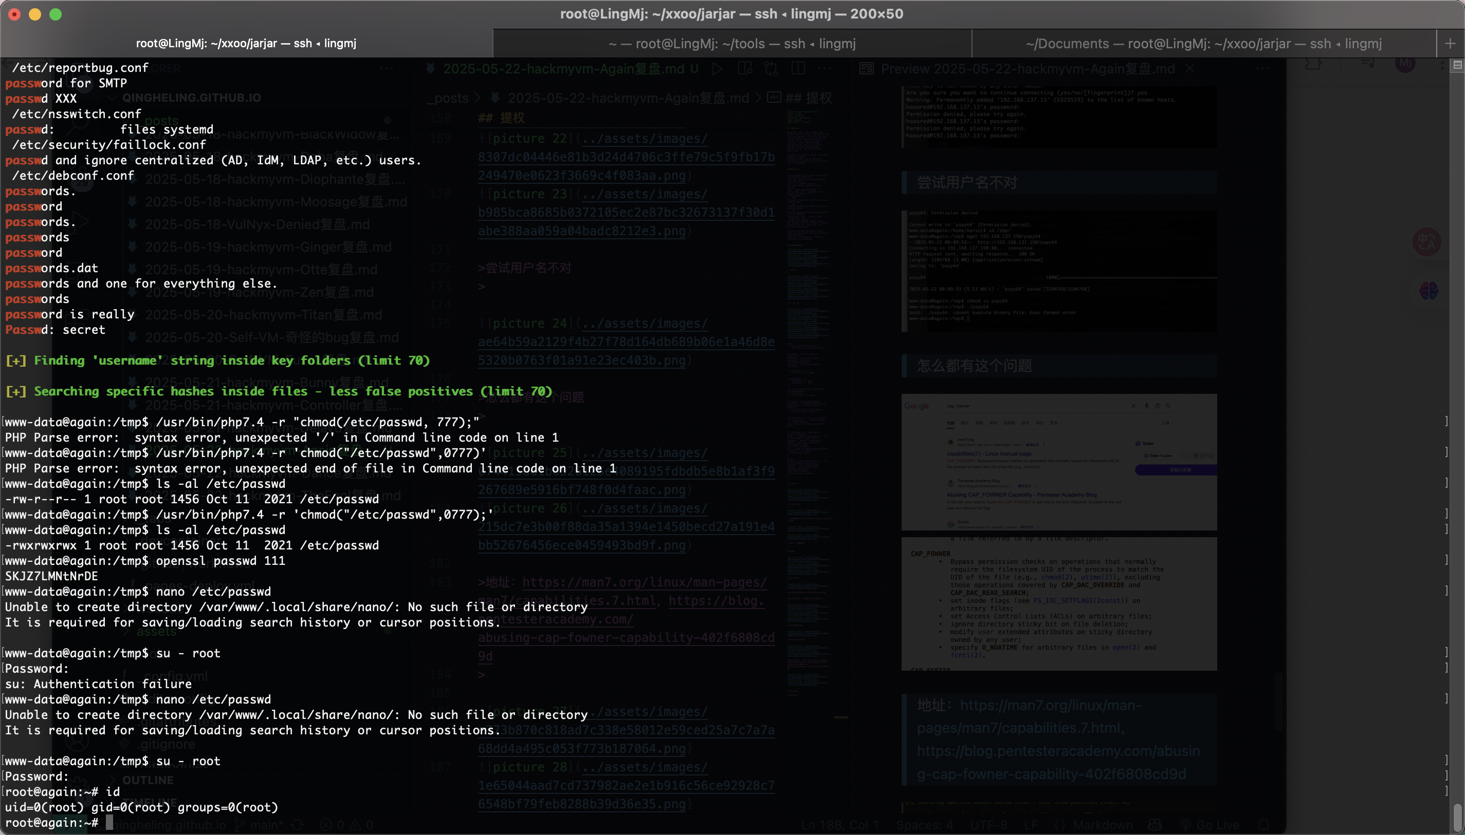Open the ~/Documents ssh tab
Screen dimensions: 1465x835
[1204, 44]
